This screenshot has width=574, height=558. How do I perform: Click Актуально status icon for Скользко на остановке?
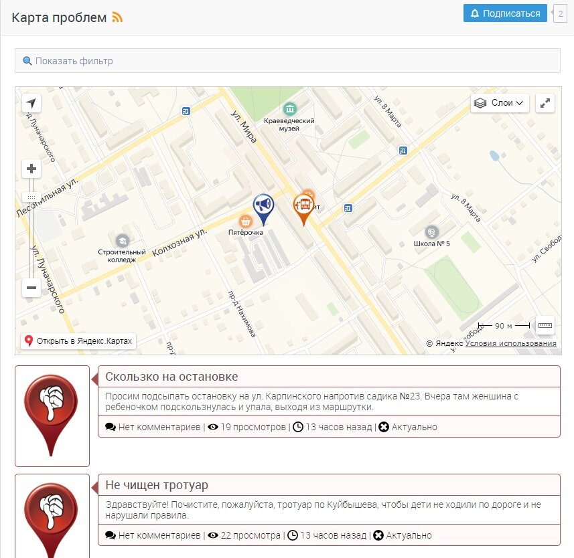(384, 427)
